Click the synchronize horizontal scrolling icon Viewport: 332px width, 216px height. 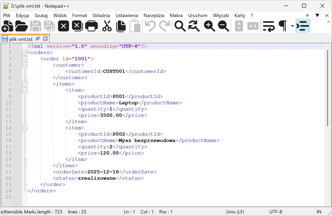(x=253, y=26)
